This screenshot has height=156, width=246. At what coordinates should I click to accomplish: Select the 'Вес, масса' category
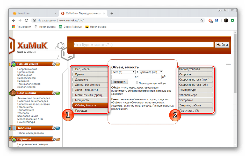pyautogui.click(x=90, y=69)
